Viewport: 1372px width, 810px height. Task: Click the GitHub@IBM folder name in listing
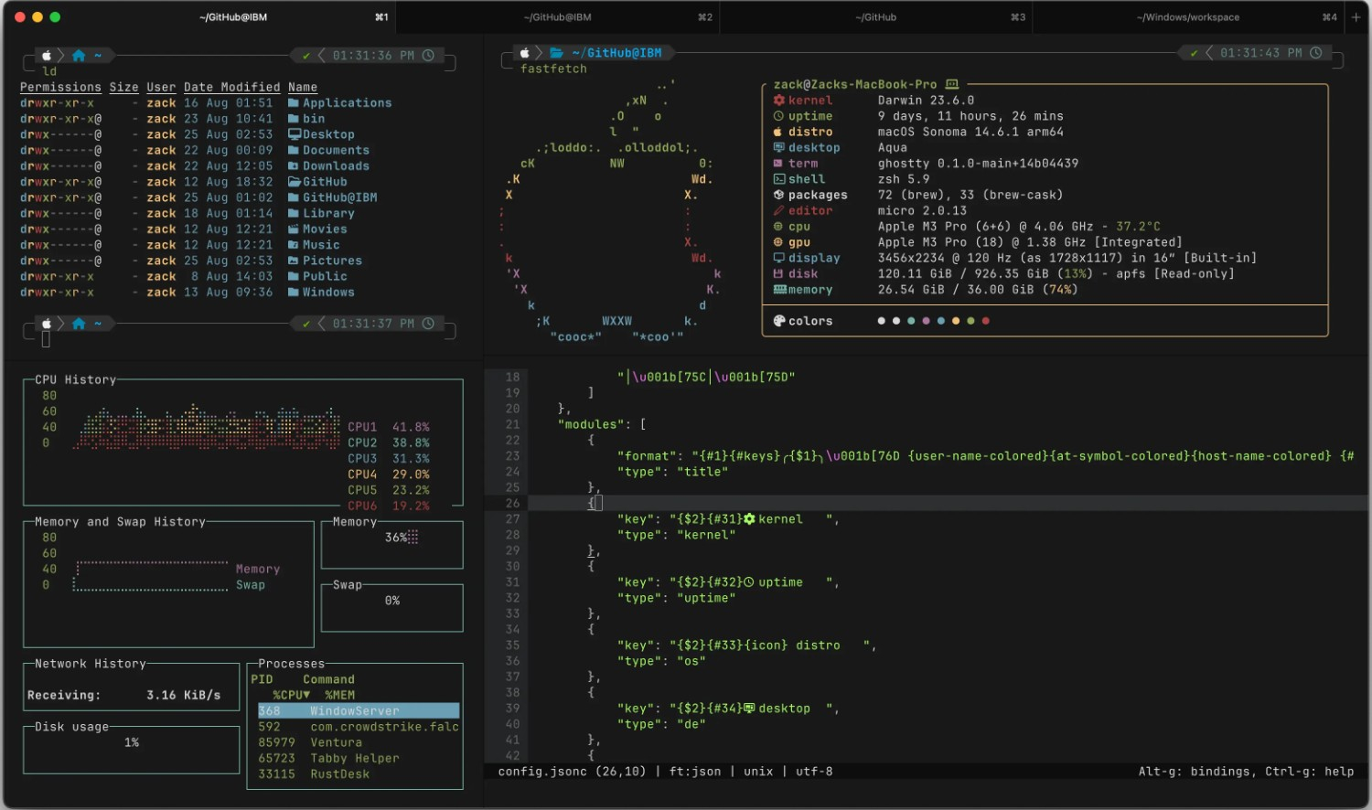[x=339, y=197]
